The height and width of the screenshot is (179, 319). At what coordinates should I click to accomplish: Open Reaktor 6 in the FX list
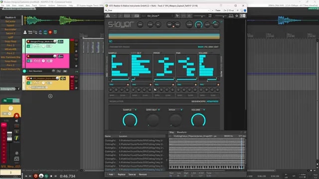(x=10, y=17)
